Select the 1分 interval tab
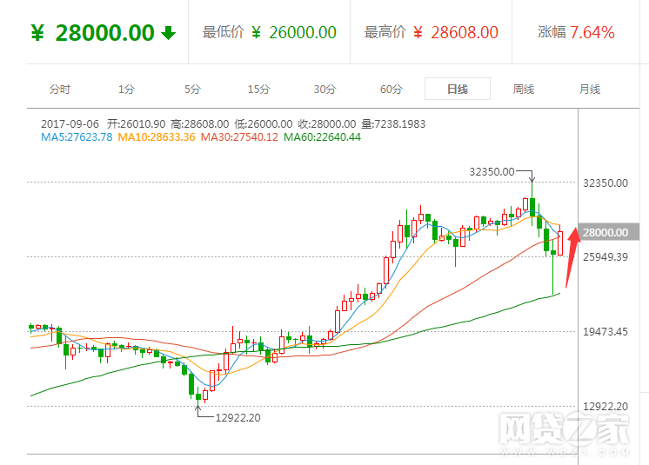649x465 pixels. pyautogui.click(x=127, y=89)
